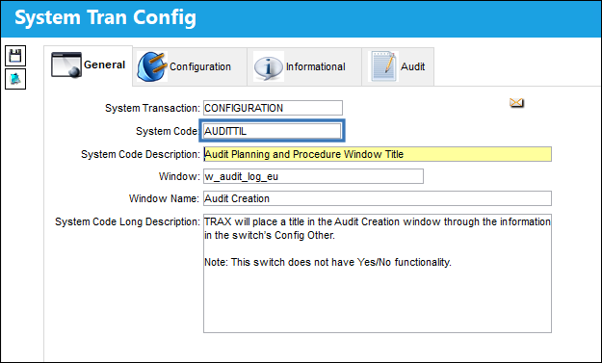Image resolution: width=602 pixels, height=363 pixels.
Task: Click the System Code Long Description label
Action: pos(127,221)
